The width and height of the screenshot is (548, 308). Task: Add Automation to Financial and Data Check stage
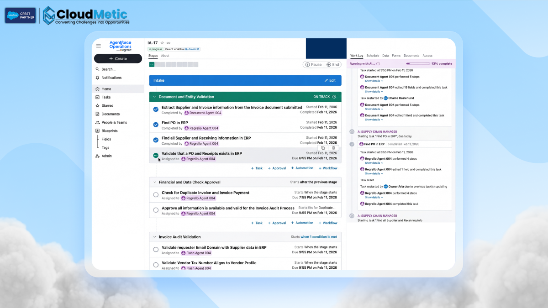coord(302,223)
